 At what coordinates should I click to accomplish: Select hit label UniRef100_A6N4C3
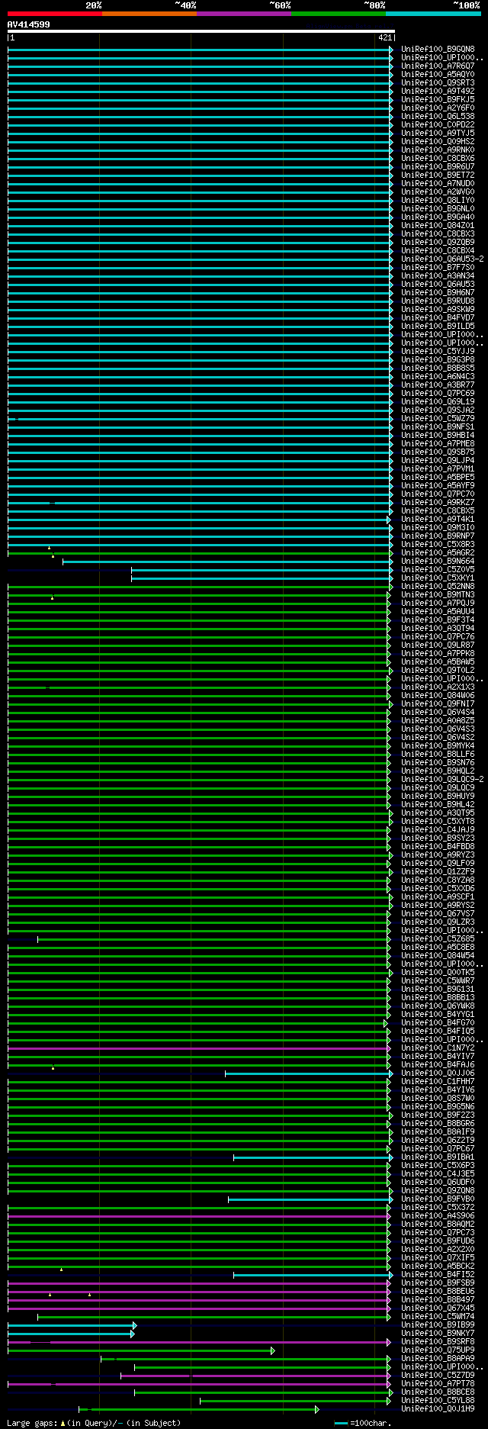[x=438, y=377]
